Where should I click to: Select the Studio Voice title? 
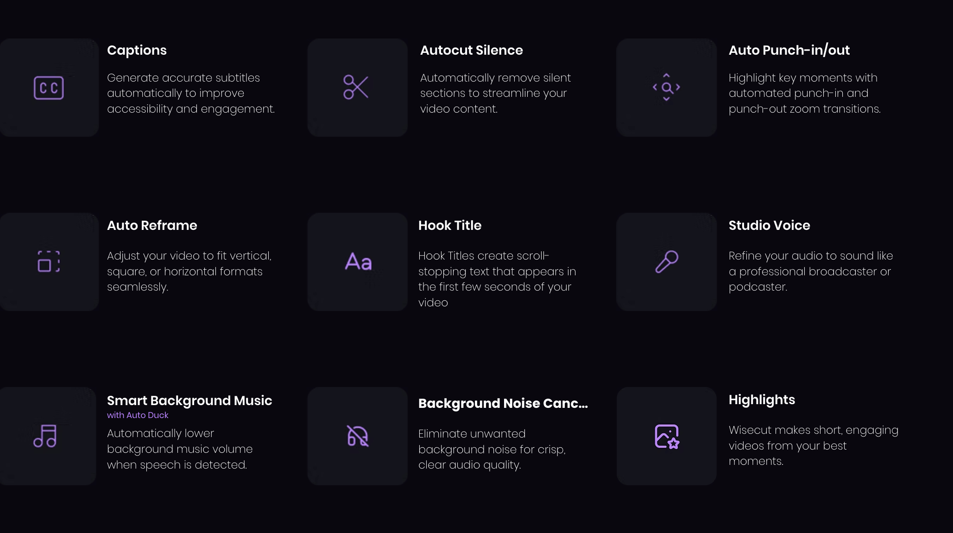(x=769, y=225)
